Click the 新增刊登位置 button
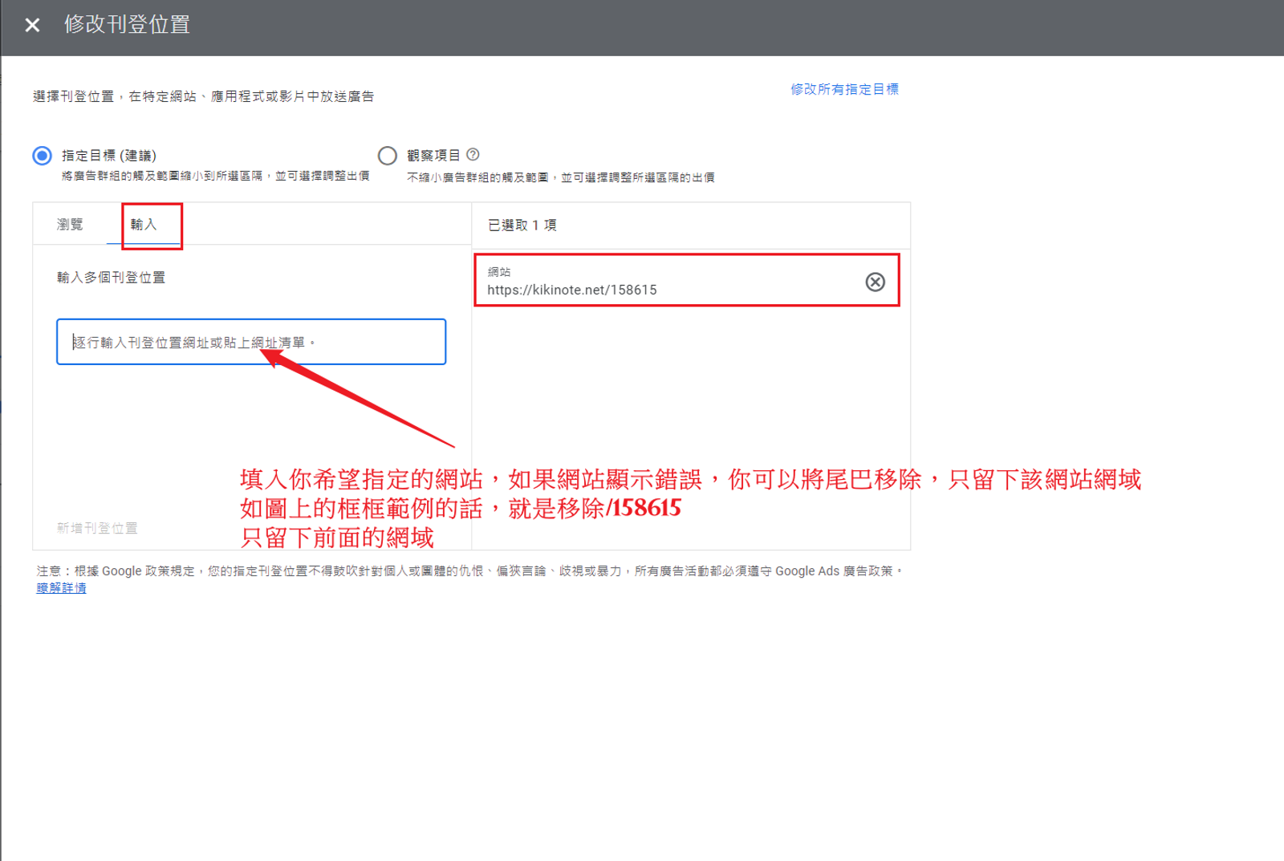This screenshot has height=861, width=1284. [x=97, y=528]
